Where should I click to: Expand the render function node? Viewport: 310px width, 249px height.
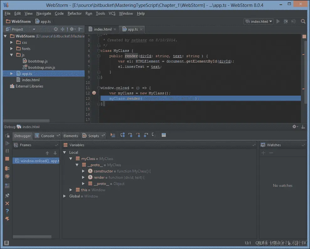pyautogui.click(x=83, y=177)
